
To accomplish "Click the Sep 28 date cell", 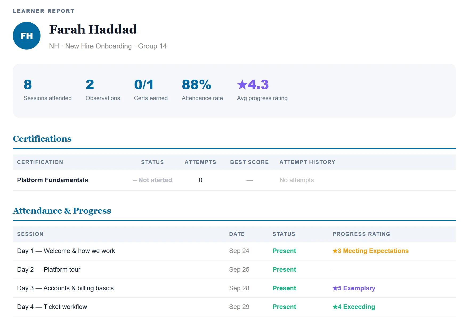I will (x=239, y=288).
